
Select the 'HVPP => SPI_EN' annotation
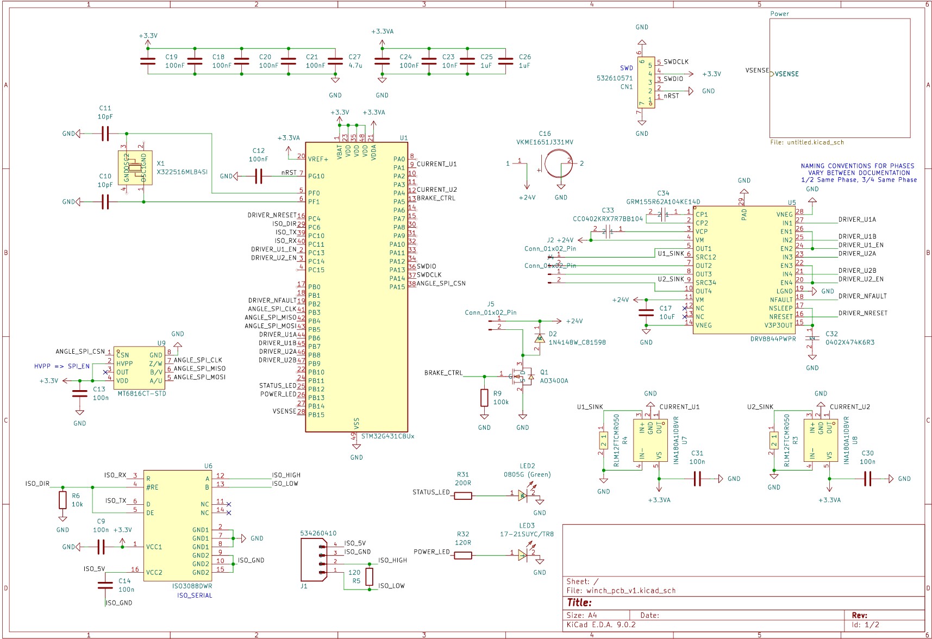pos(62,366)
